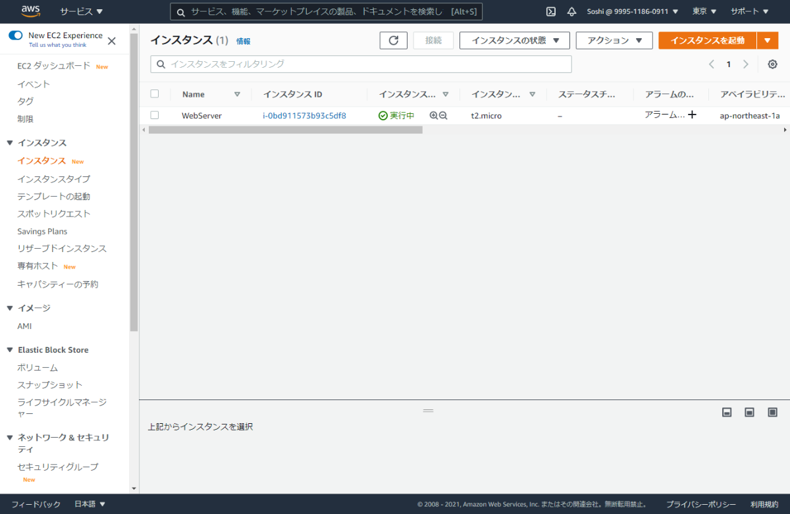This screenshot has width=790, height=514.
Task: Click the instance filter search field
Action: 361,64
